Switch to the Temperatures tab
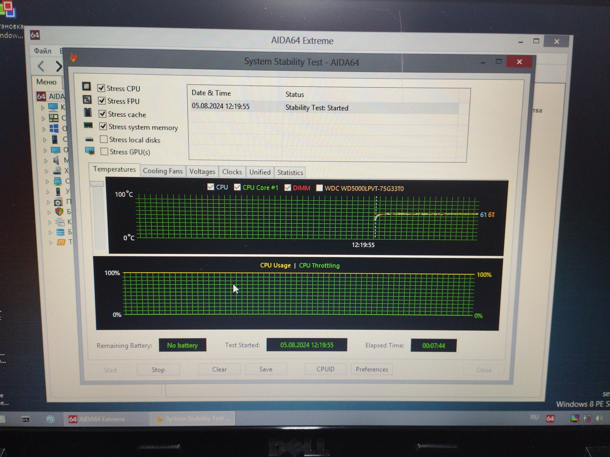The height and width of the screenshot is (457, 610). [114, 169]
